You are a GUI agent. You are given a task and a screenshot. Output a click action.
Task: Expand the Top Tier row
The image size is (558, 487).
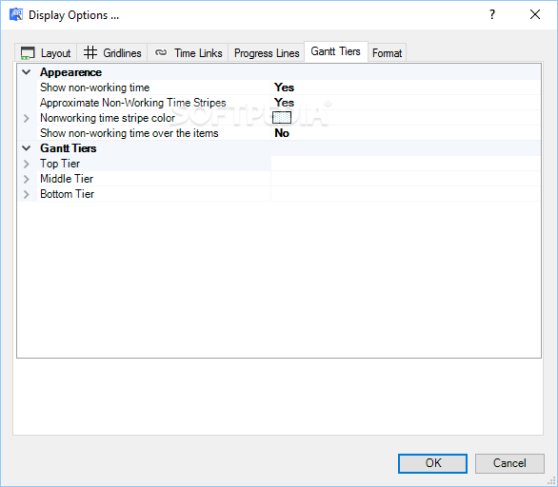[x=27, y=164]
